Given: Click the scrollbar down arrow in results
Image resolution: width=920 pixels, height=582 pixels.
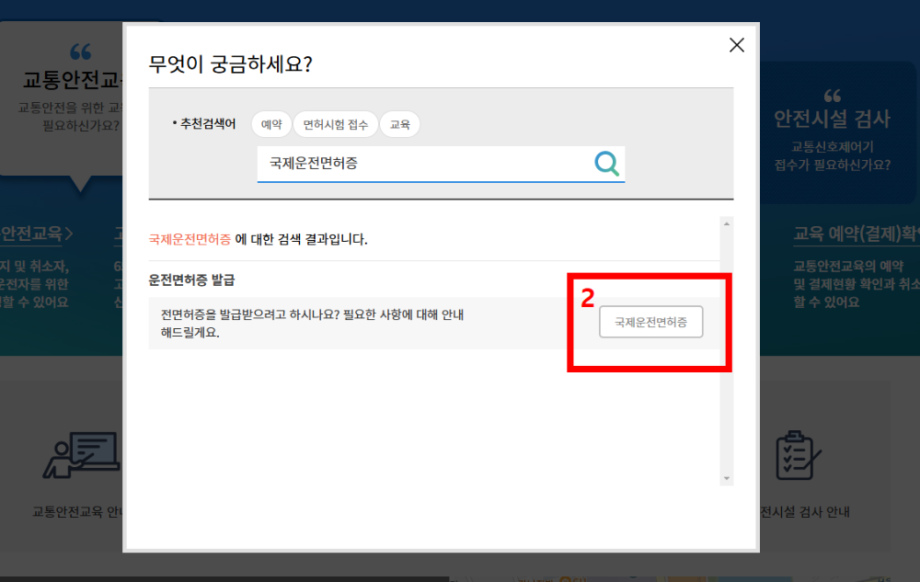Looking at the screenshot, I should coord(726,478).
